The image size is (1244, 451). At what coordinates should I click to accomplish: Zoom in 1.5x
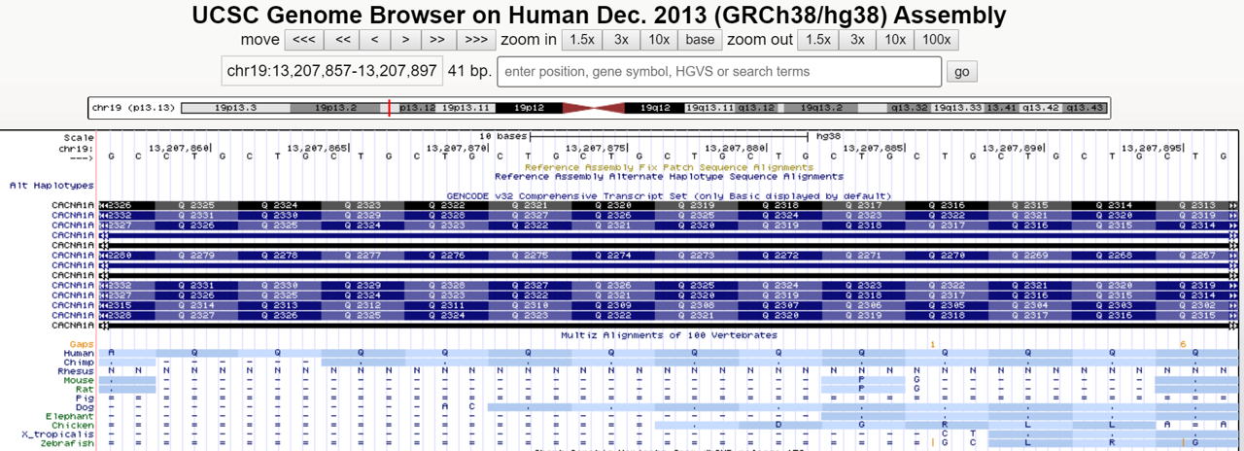point(582,40)
